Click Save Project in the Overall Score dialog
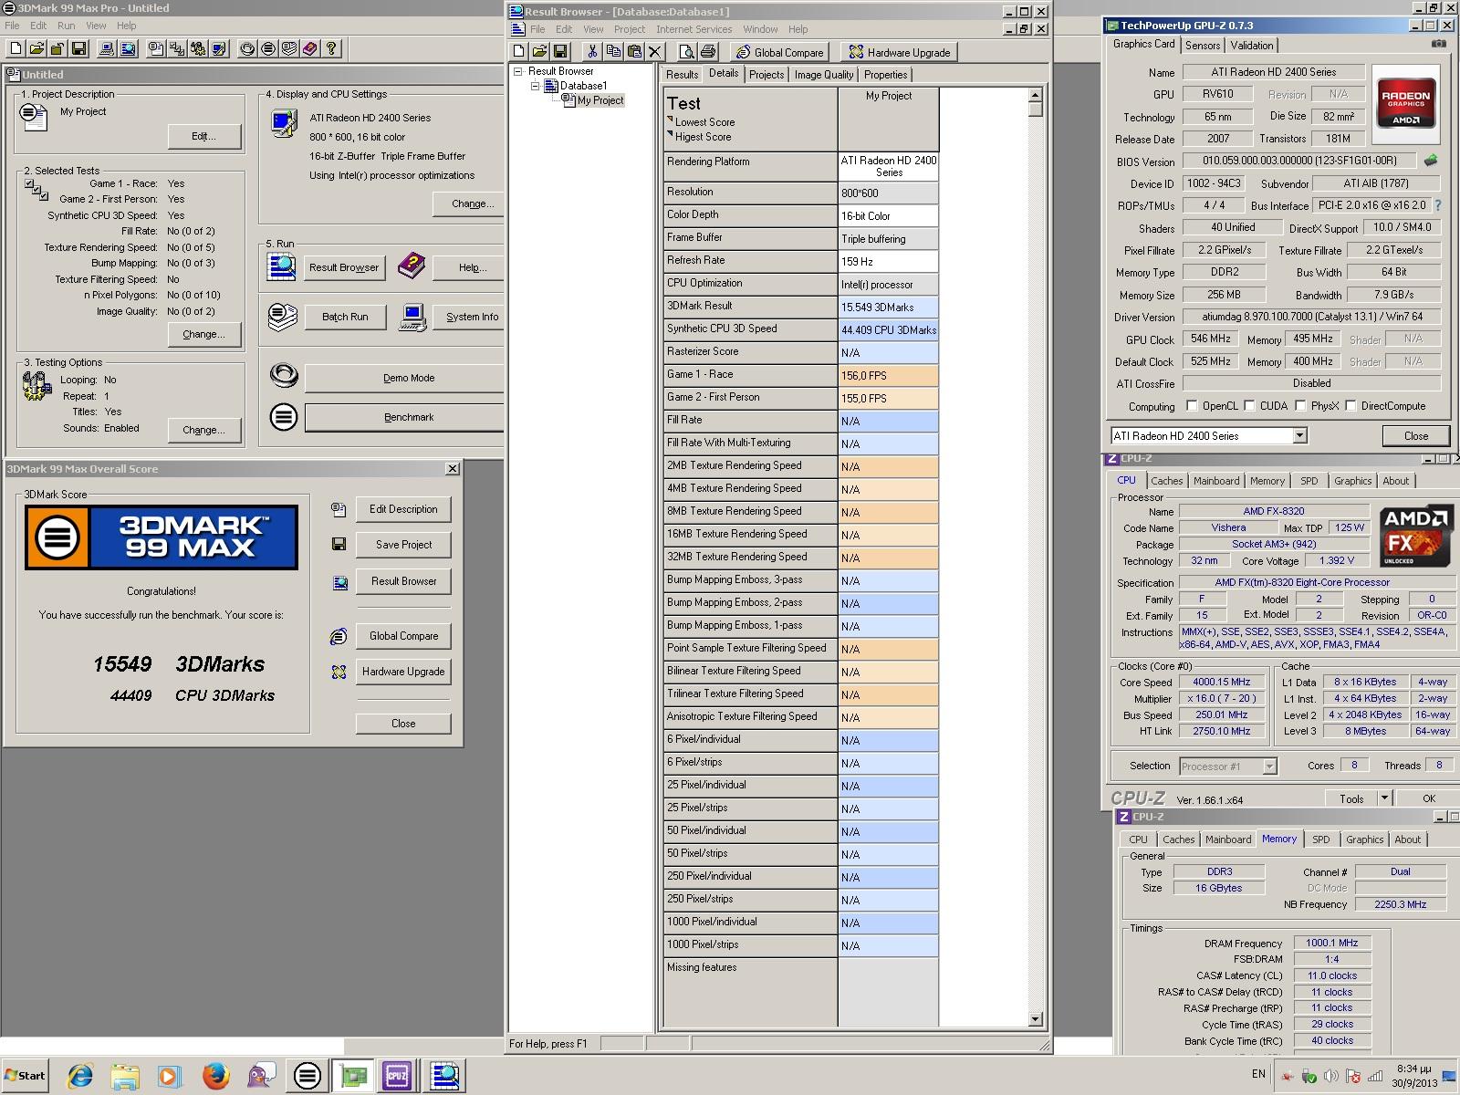The width and height of the screenshot is (1460, 1095). pos(403,545)
